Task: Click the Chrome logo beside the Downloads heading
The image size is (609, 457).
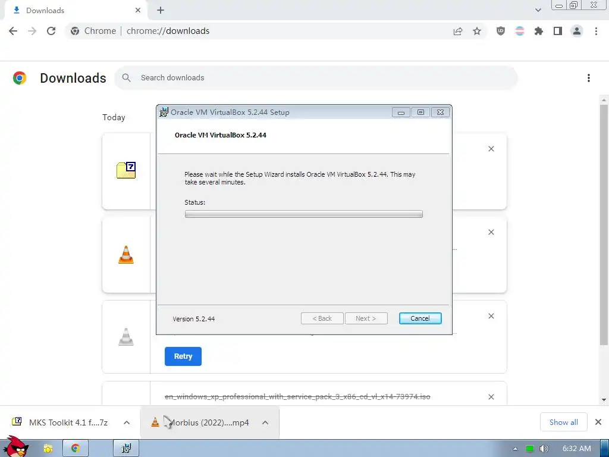Action: point(20,78)
